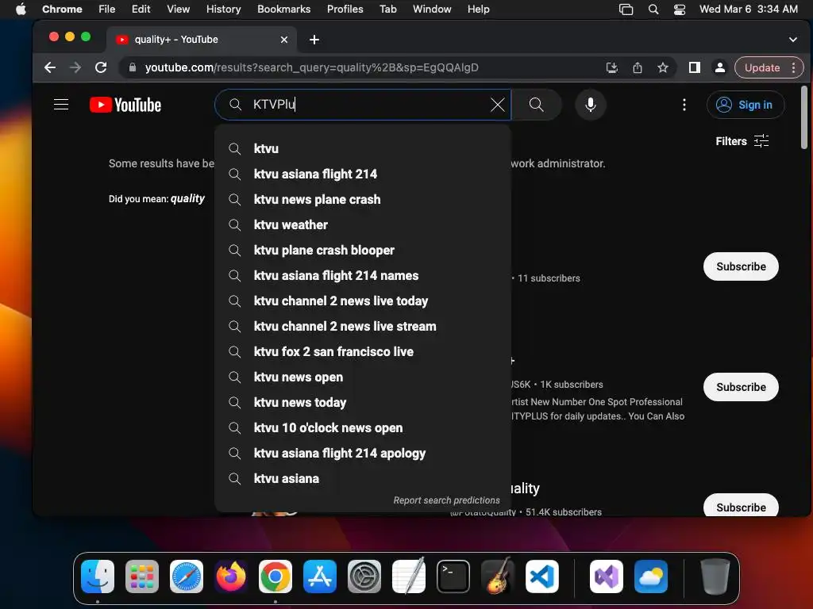Open the Chrome profile icon
Viewport: 813px width, 609px height.
click(719, 67)
